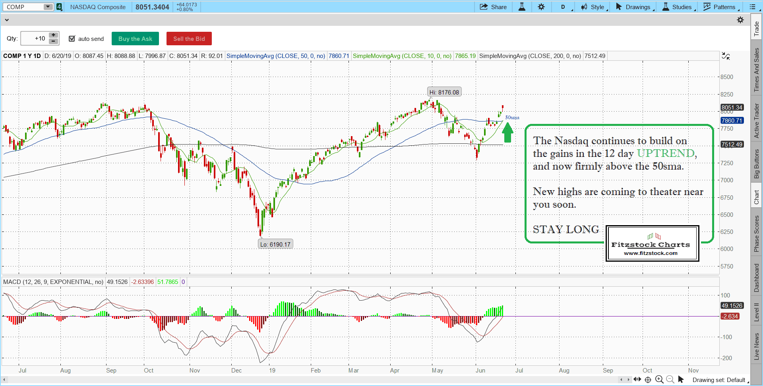
Task: Click the Sell the Bid button
Action: point(189,39)
